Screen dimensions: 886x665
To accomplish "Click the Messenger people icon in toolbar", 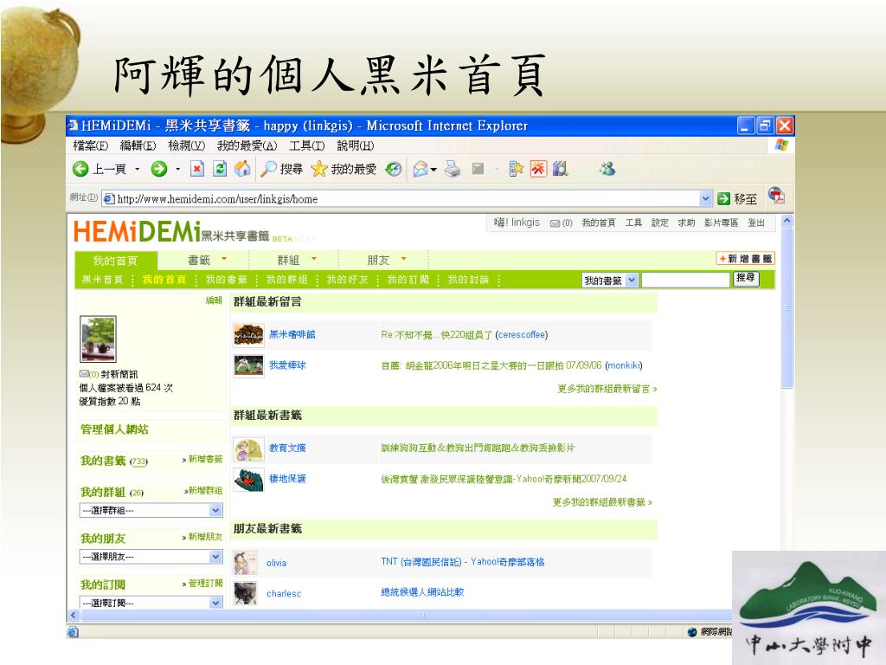I will (x=607, y=169).
